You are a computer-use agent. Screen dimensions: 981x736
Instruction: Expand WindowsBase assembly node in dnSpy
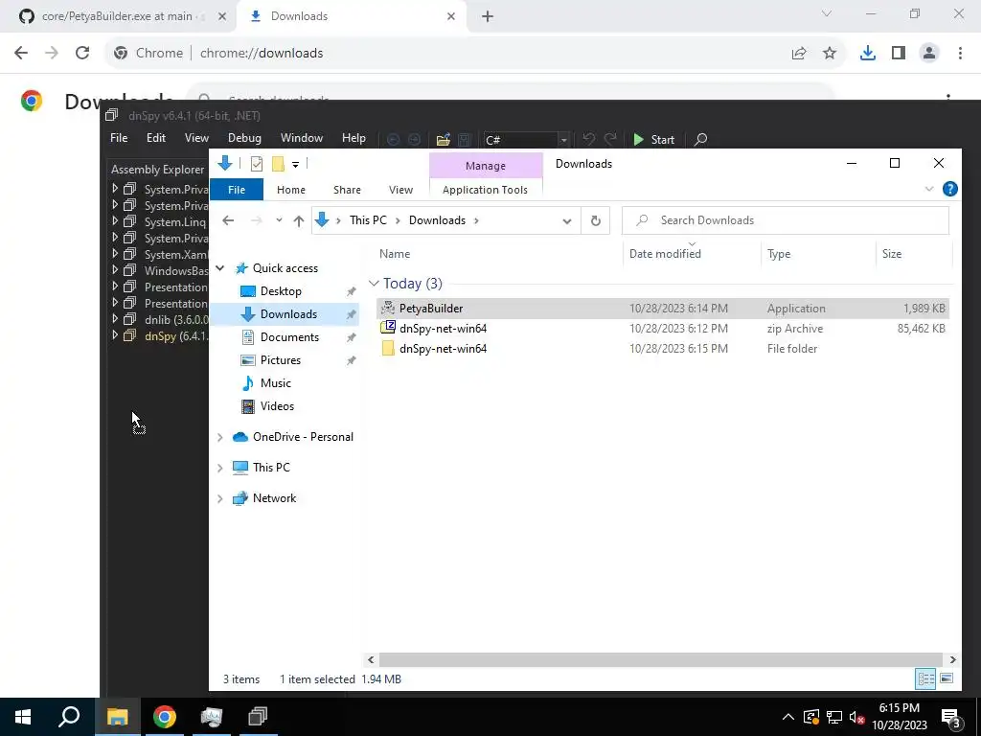click(115, 269)
